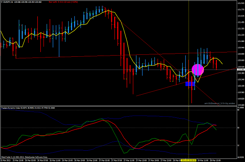Click the 120.100 price scale label
Image resolution: width=245 pixels, height=162 pixels.
(x=241, y=86)
